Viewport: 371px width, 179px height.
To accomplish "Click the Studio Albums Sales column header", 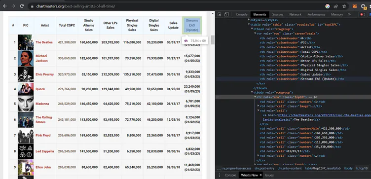I will (88, 25).
